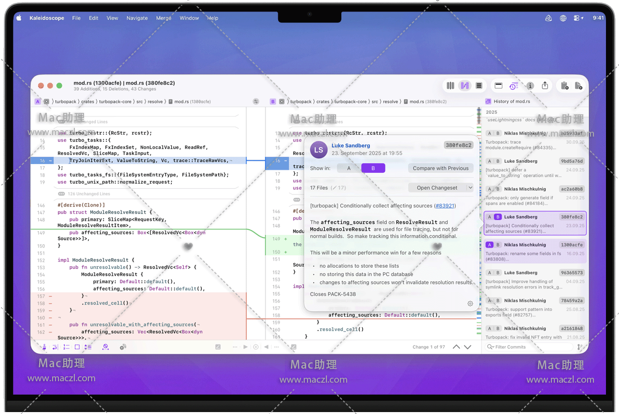This screenshot has width=619, height=414.
Task: Click the resolve folder in A path bar
Action: click(x=155, y=102)
